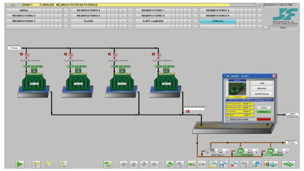This screenshot has width=304, height=171.
Task: Expand dropdown arrow beside RESERVATORIO 2
Action: 259,10
